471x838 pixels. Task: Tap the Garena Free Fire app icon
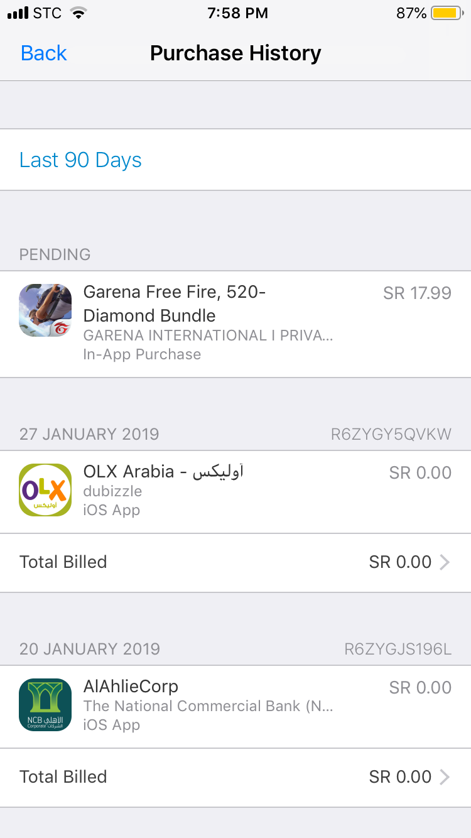[x=45, y=310]
